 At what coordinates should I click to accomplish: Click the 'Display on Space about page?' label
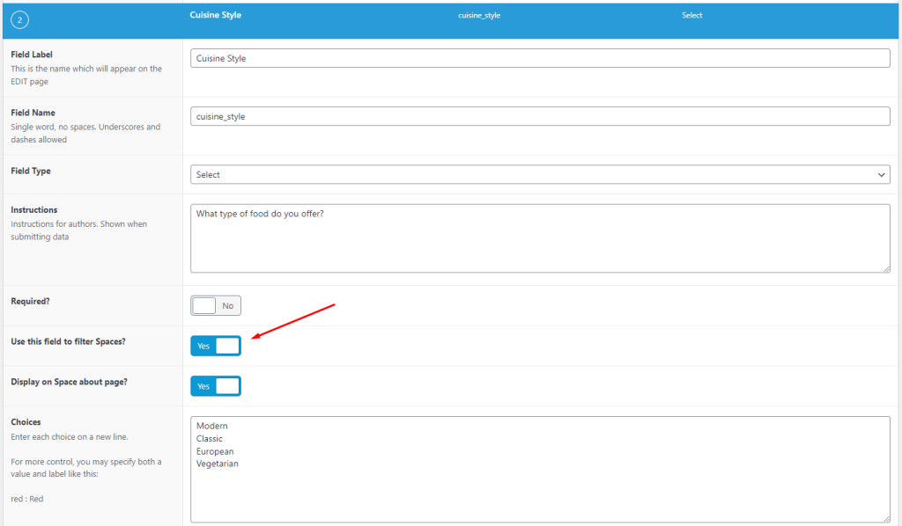(69, 382)
